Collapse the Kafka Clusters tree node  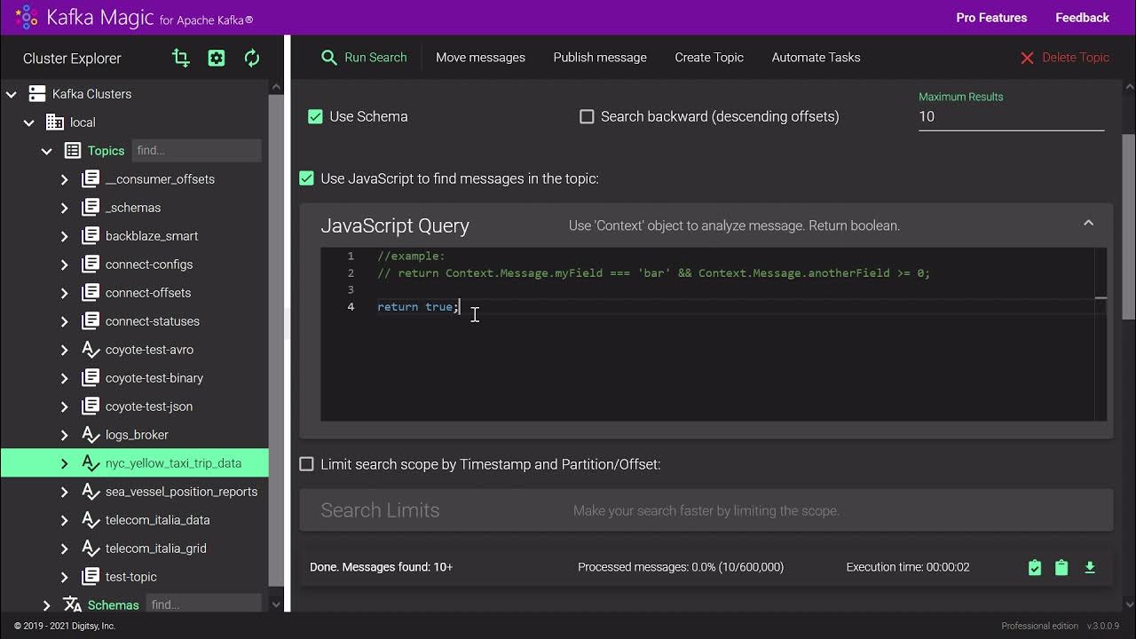tap(12, 94)
